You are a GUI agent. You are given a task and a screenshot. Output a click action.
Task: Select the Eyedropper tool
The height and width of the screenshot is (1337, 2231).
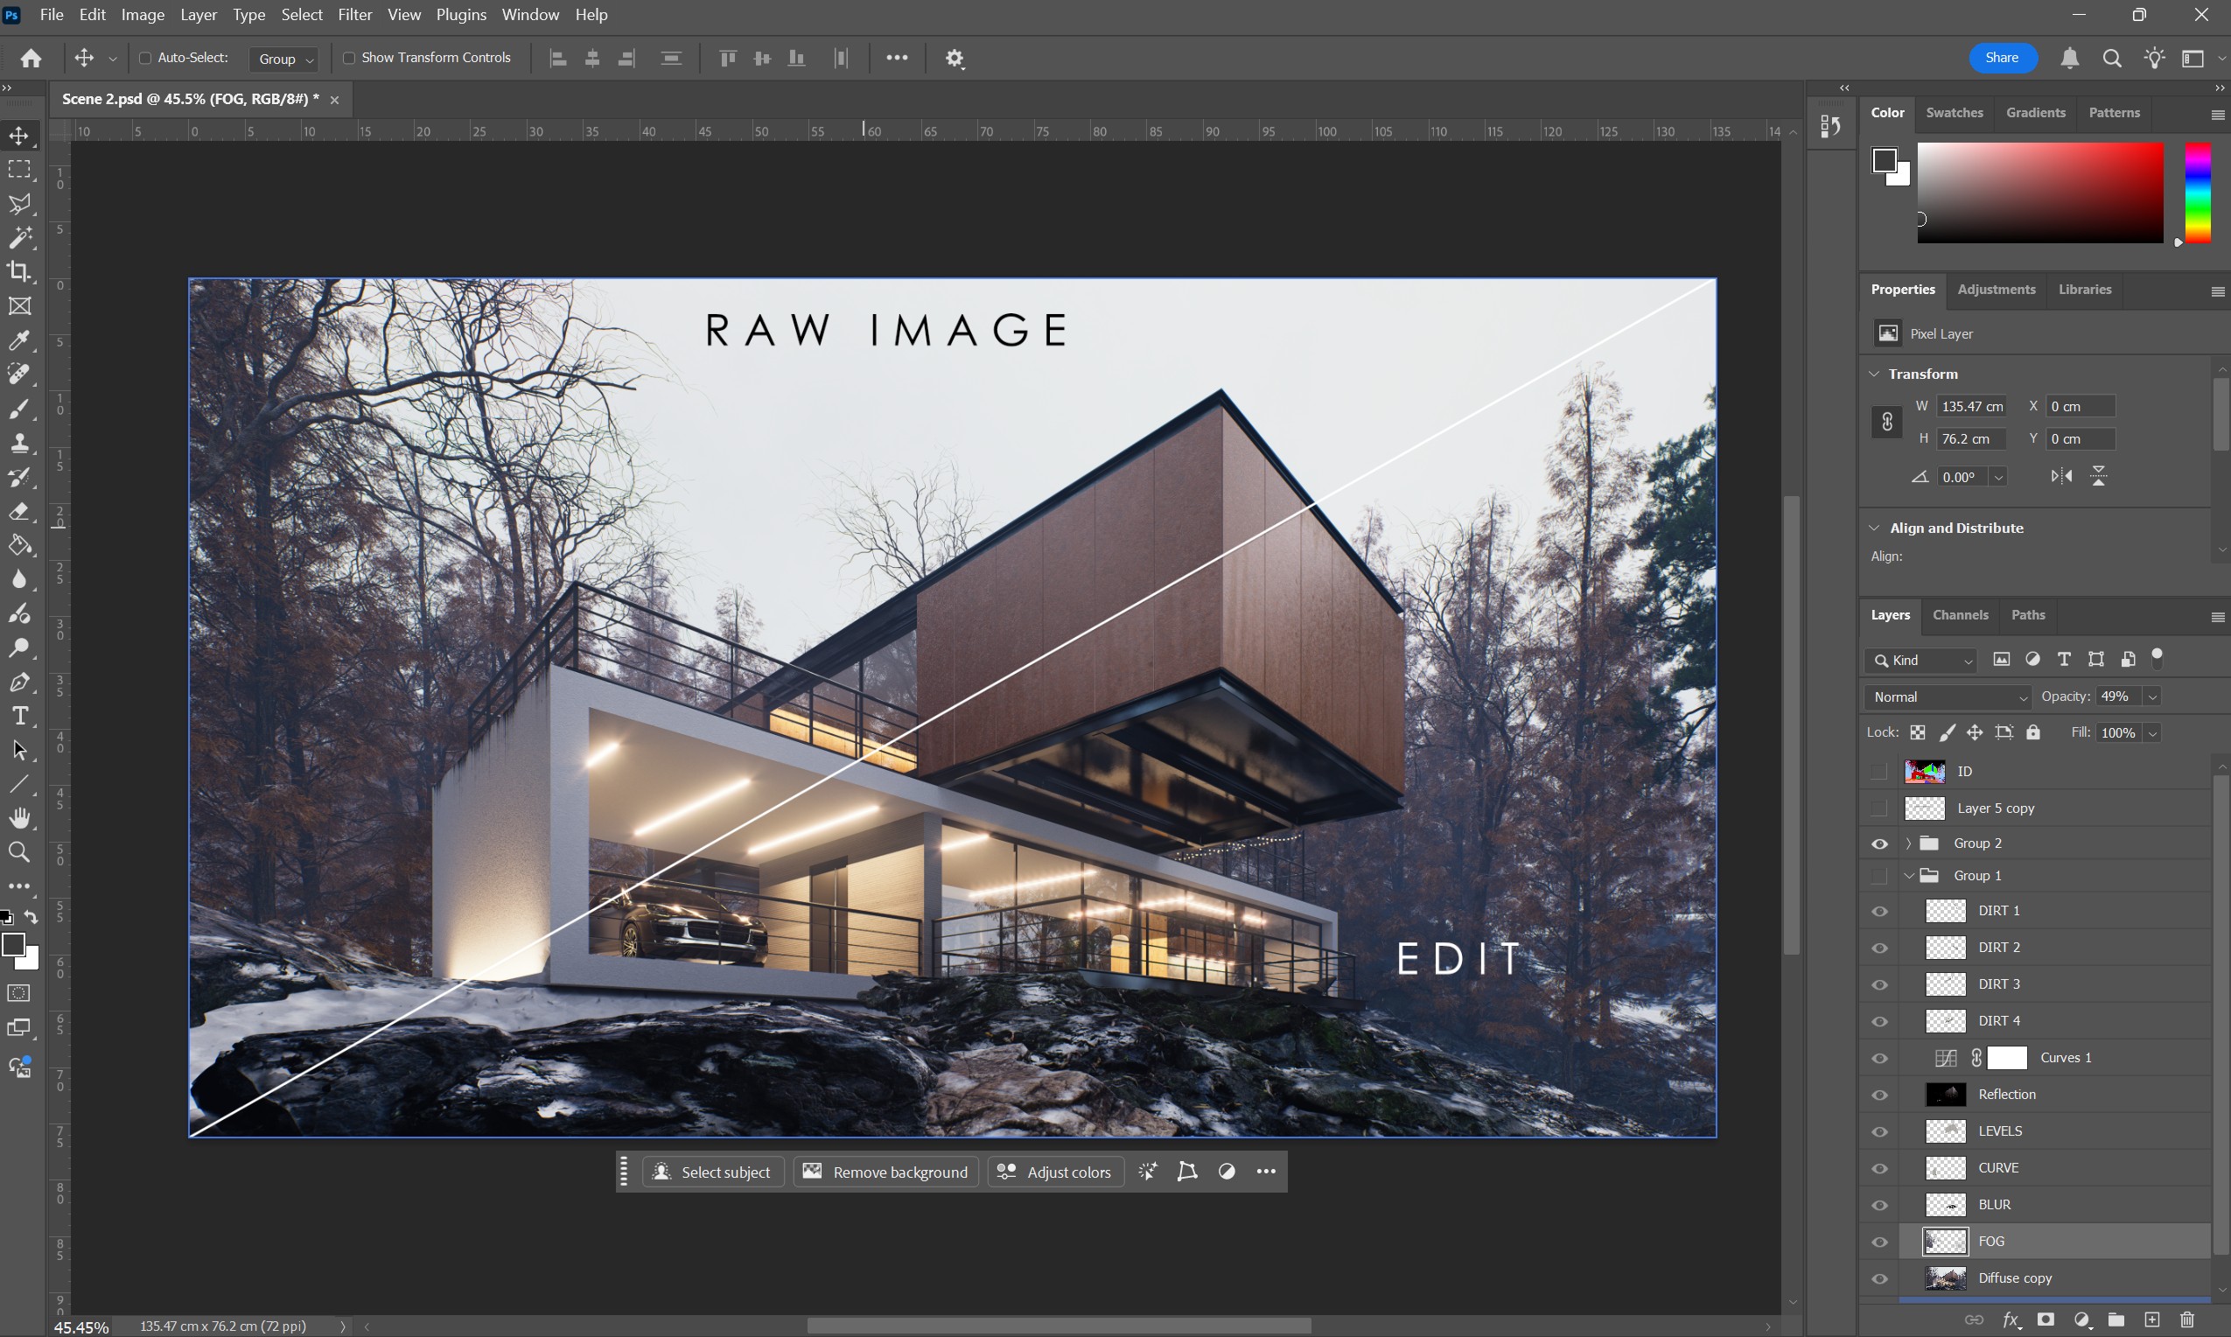click(19, 340)
